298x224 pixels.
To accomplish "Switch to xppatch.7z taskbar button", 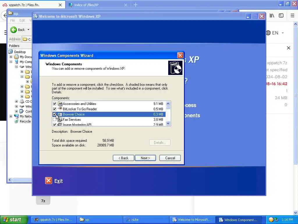I will point(54,220).
